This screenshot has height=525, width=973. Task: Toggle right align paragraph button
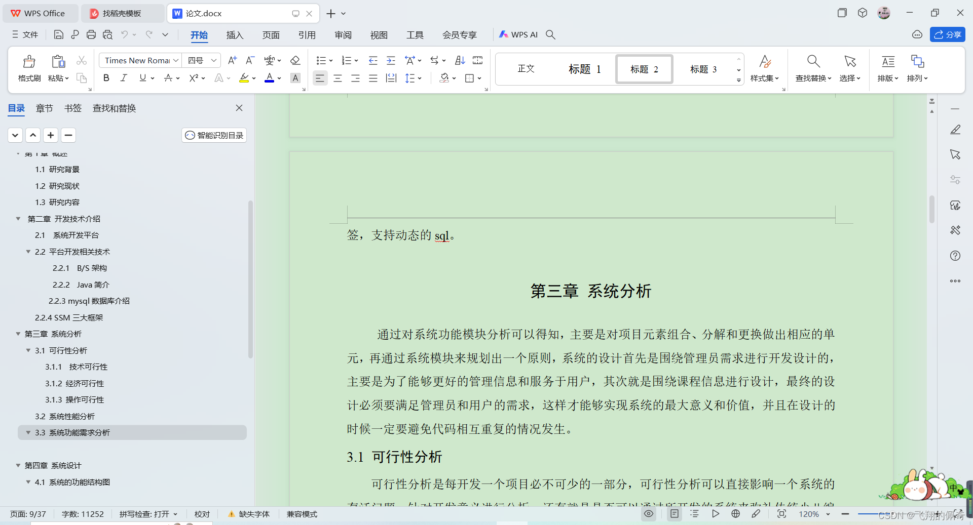tap(355, 78)
